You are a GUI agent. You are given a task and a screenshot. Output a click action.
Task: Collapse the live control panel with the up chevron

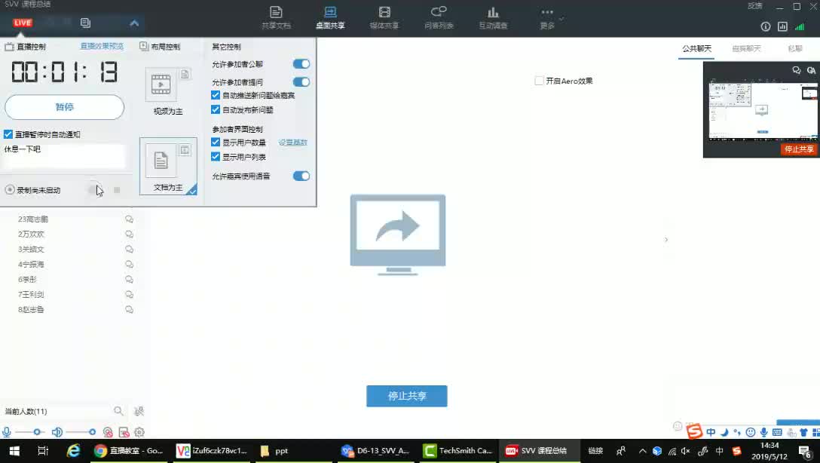tap(134, 23)
